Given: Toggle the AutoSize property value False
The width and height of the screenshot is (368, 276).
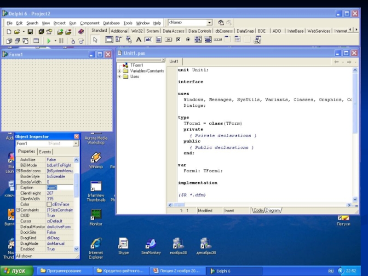Looking at the screenshot, I should tap(60, 160).
